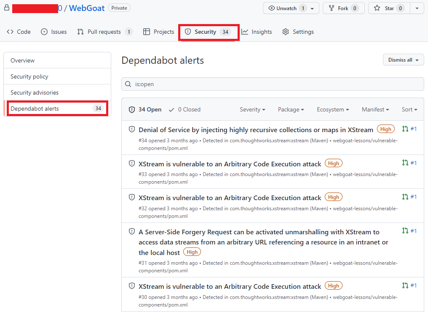Click the private repository lock icon
428x312 pixels.
7,8
